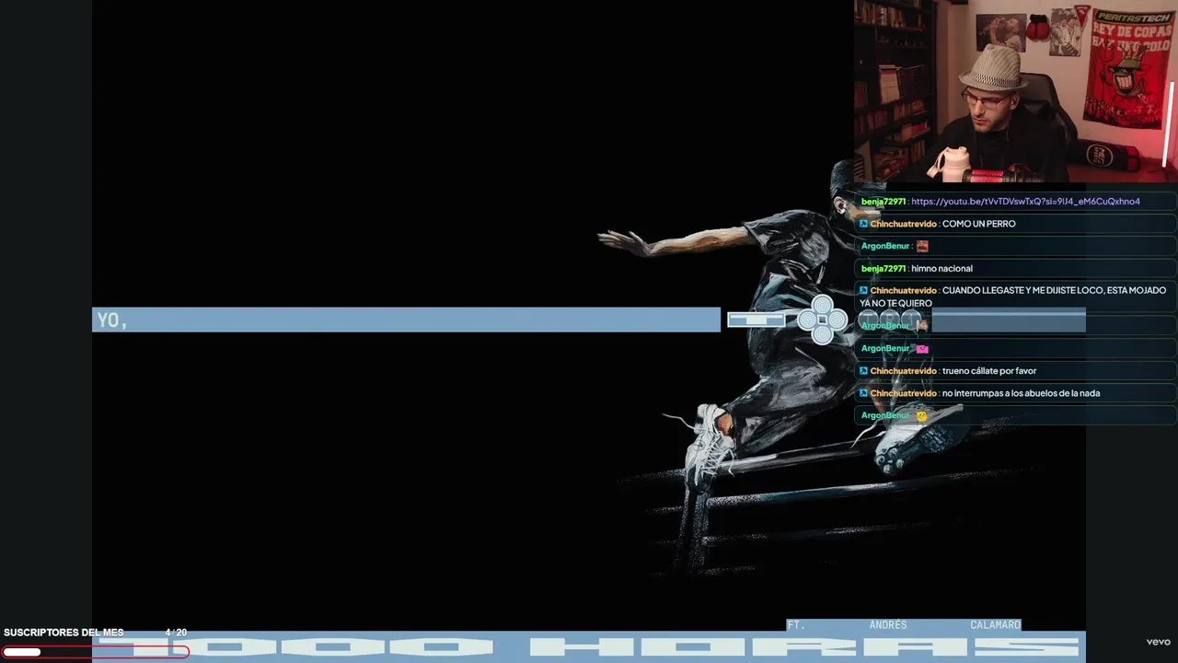Click the 'FT.' credit label
1178x663 pixels.
click(796, 625)
